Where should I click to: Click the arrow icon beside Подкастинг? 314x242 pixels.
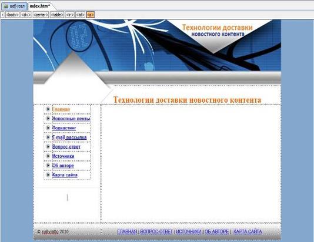click(48, 127)
